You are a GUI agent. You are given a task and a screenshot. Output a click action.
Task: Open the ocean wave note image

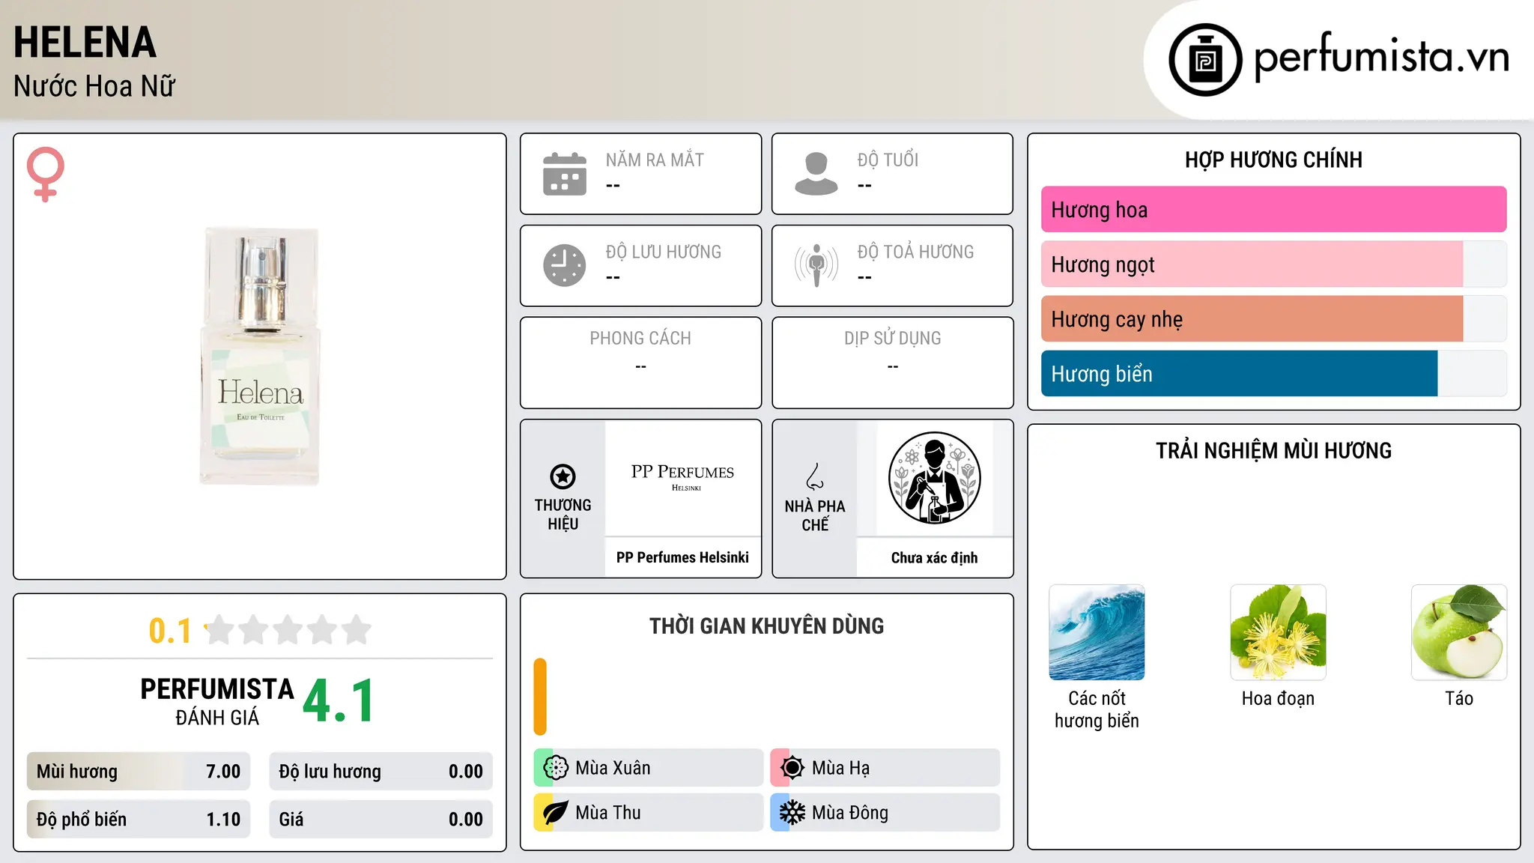point(1097,632)
